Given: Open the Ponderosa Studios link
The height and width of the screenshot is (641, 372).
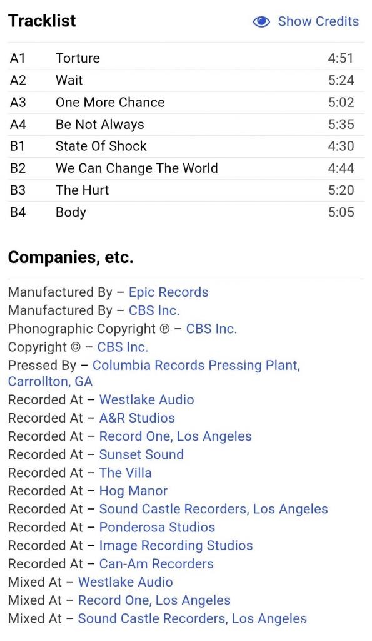Looking at the screenshot, I should (157, 527).
